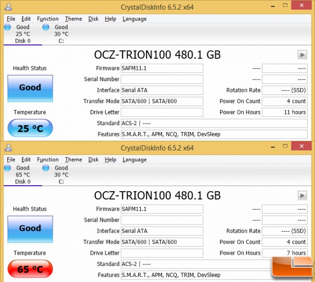The height and width of the screenshot is (282, 315).
Task: Click empty Drive Letter field in upper window
Action: 162,112
